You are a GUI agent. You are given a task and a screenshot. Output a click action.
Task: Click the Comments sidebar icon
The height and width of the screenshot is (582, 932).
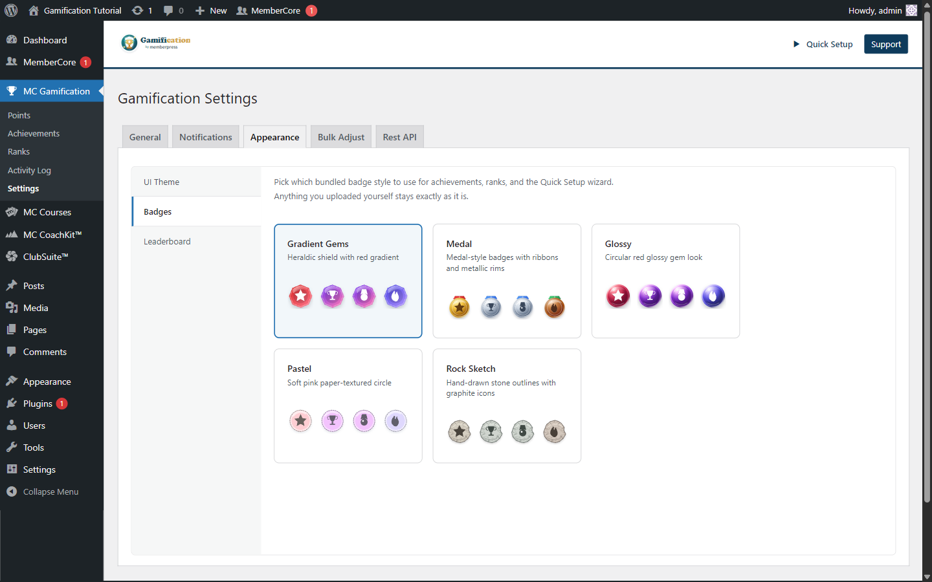[x=12, y=352]
